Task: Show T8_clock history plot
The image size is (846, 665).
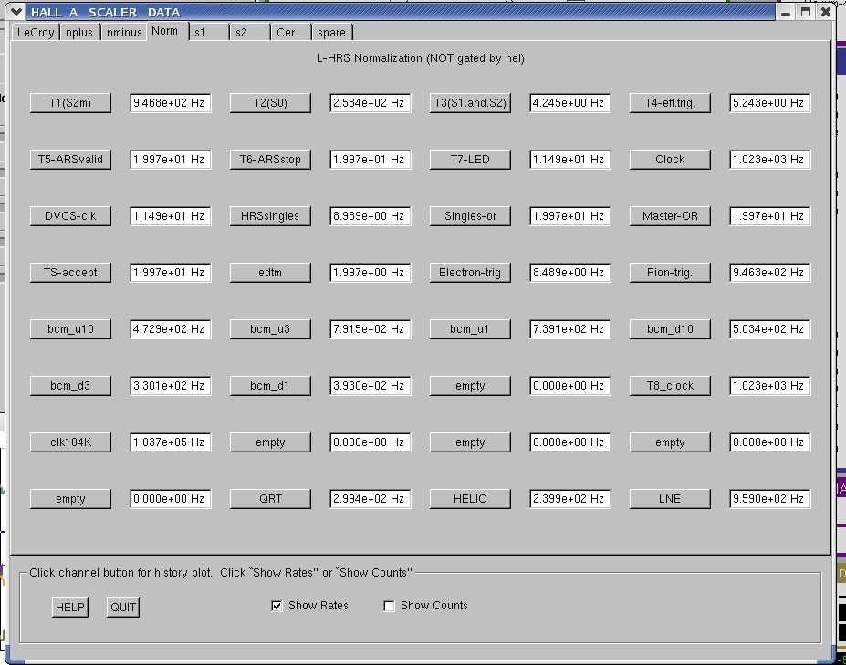Action: pos(670,386)
